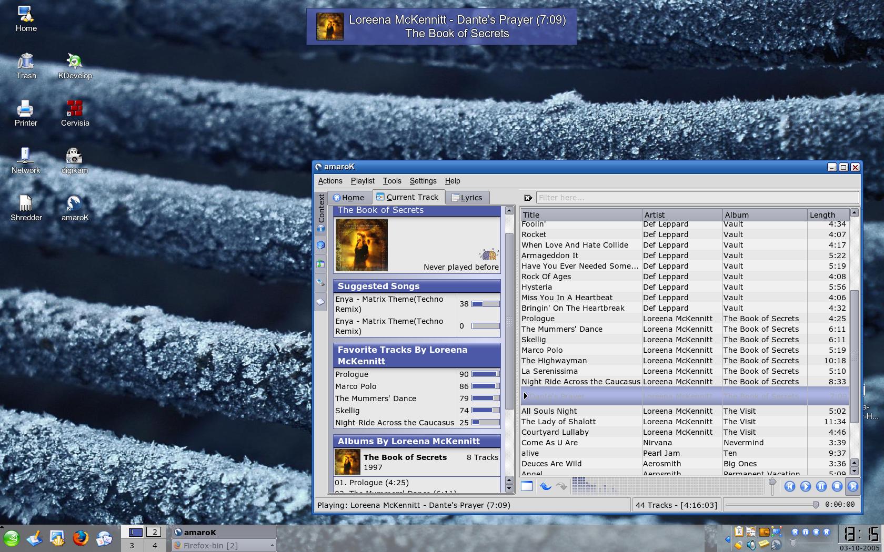Viewport: 884px width, 552px height.
Task: Click the blue cube icon in the amaroK sidebar
Action: 320,245
